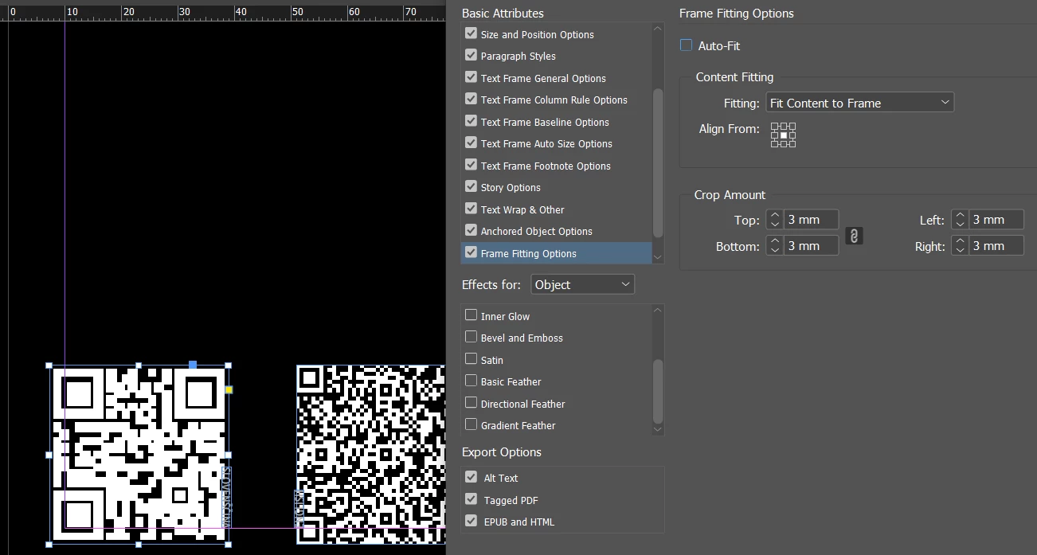Select Anchored Object Options list label
Image resolution: width=1037 pixels, height=555 pixels.
pyautogui.click(x=536, y=231)
